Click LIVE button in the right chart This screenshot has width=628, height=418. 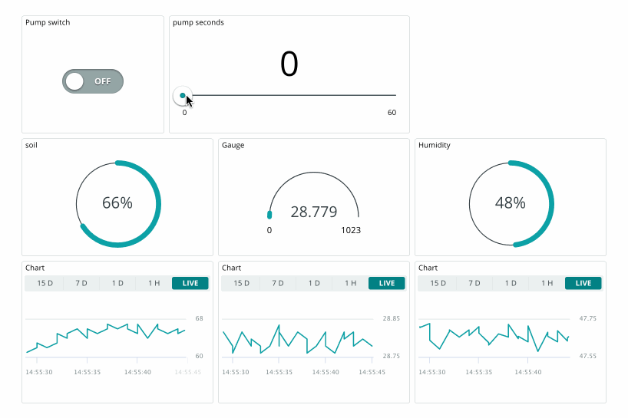click(x=583, y=283)
